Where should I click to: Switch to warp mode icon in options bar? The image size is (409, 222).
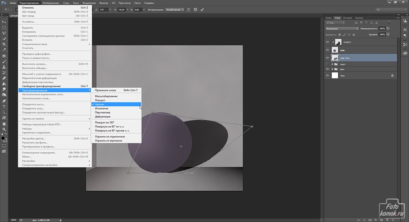click(188, 9)
